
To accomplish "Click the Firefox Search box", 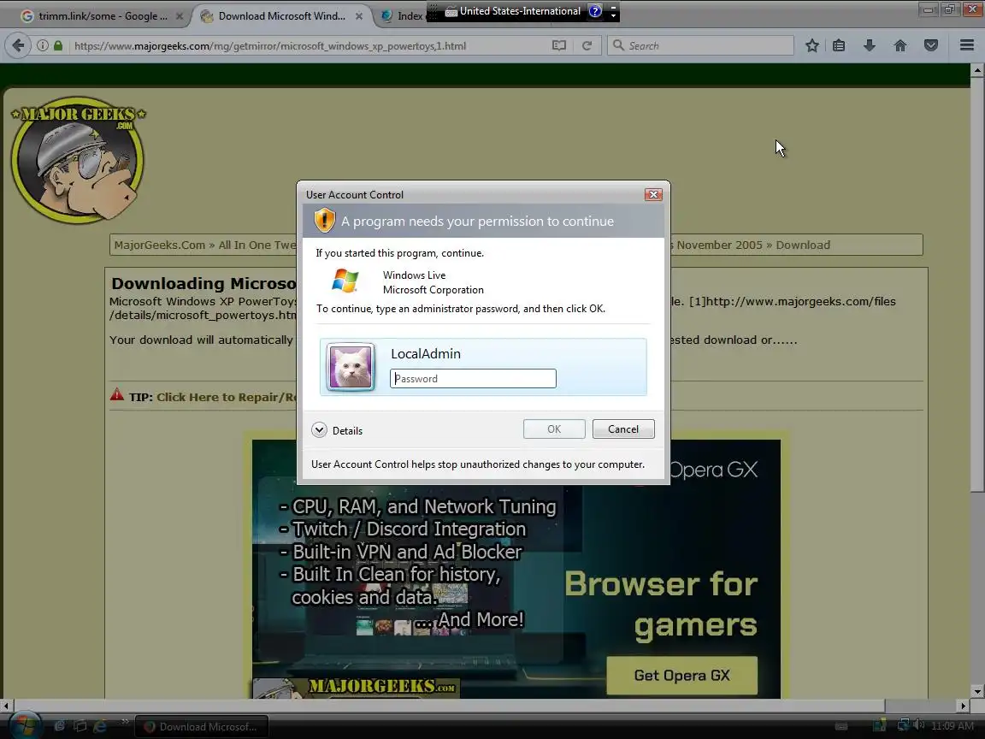I will (700, 45).
